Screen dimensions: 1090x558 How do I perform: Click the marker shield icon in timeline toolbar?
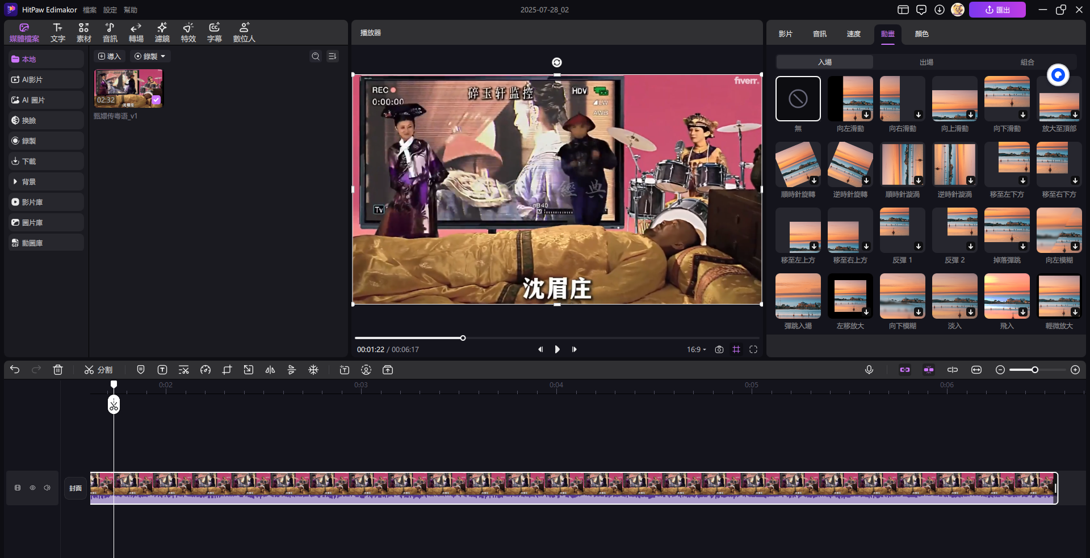click(141, 370)
